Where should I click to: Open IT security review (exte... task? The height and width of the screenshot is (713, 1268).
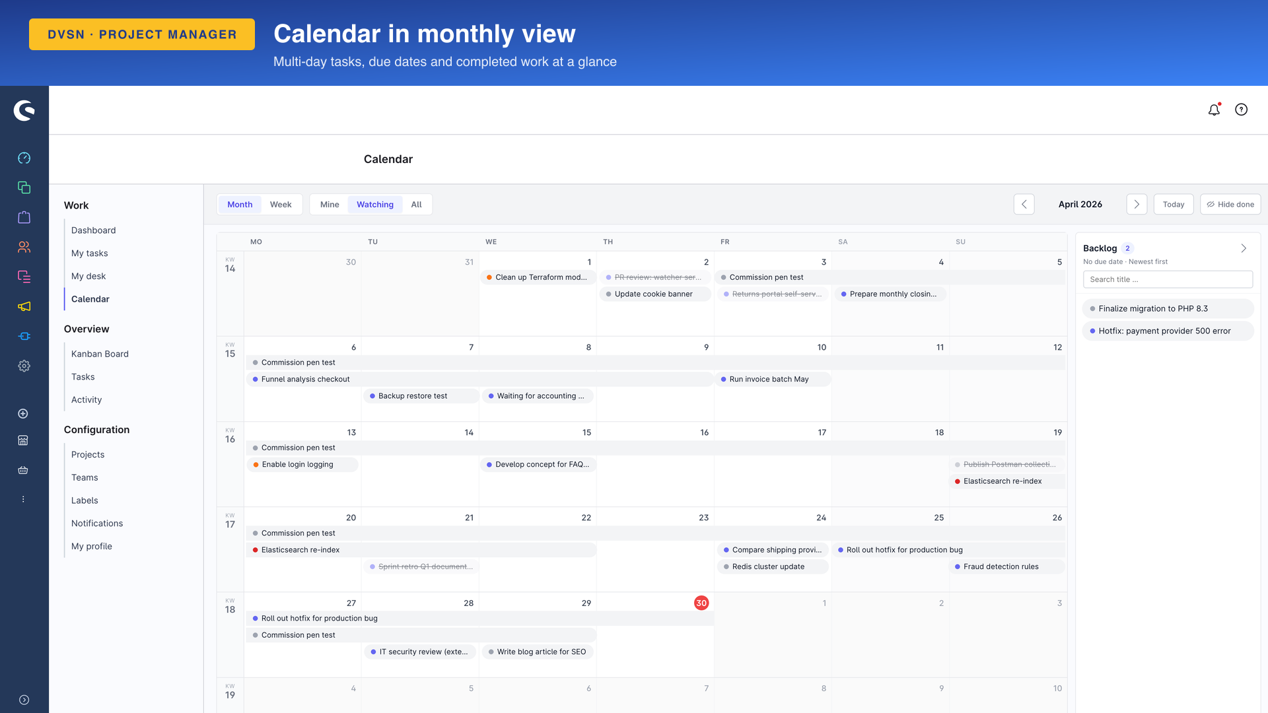click(420, 652)
